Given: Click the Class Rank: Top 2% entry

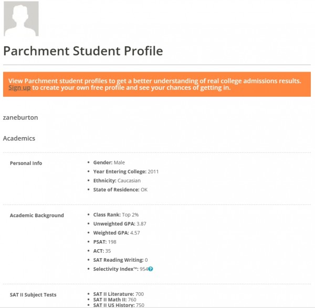Looking at the screenshot, I should pos(116,214).
